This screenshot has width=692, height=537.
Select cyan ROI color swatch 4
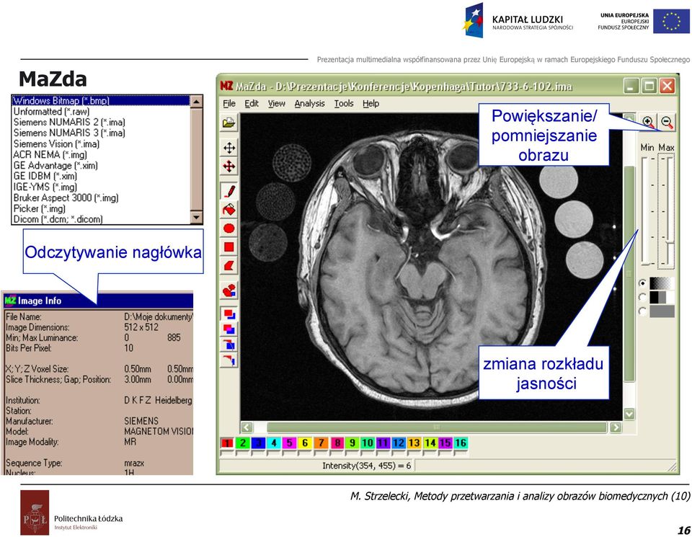tap(274, 443)
